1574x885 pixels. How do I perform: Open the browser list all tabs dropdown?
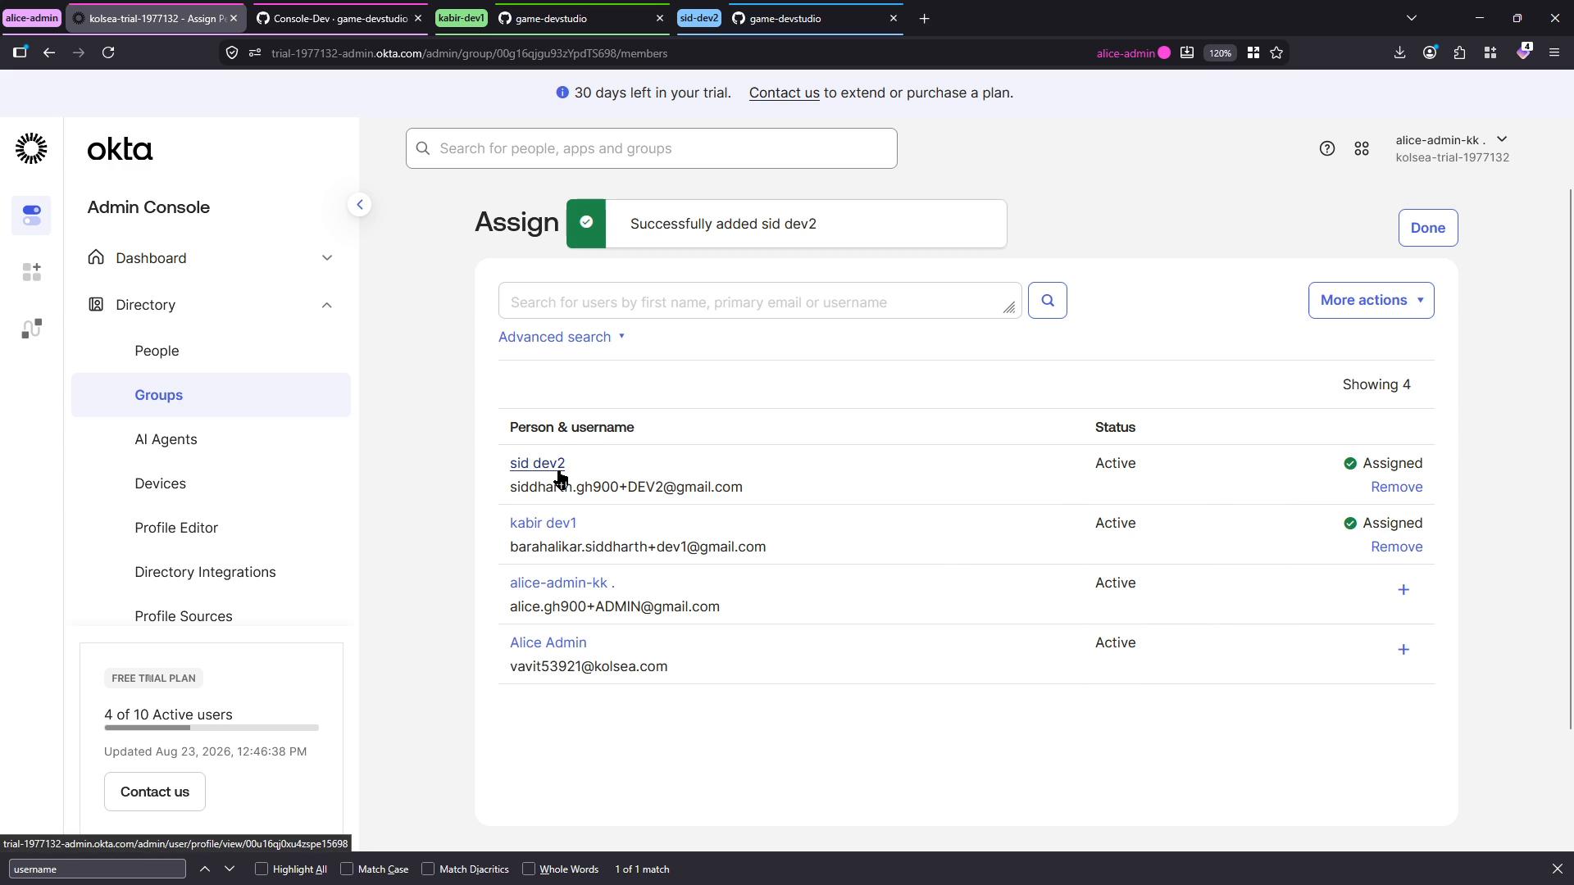(1411, 18)
